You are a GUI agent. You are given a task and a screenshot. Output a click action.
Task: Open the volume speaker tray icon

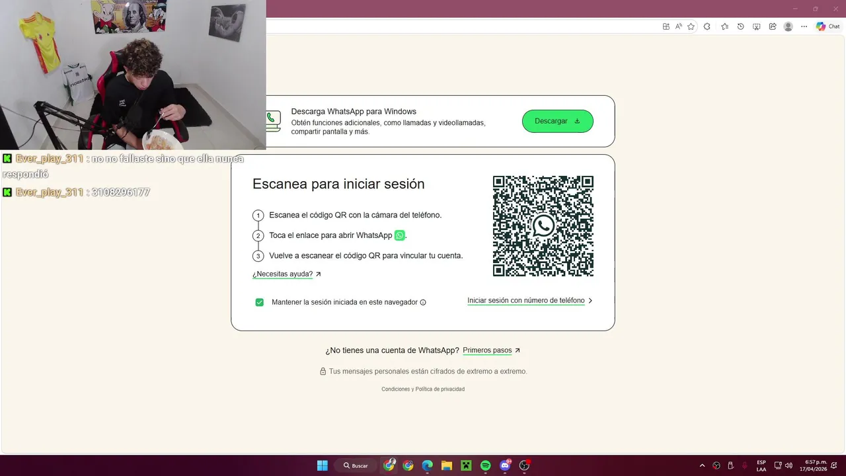(788, 465)
